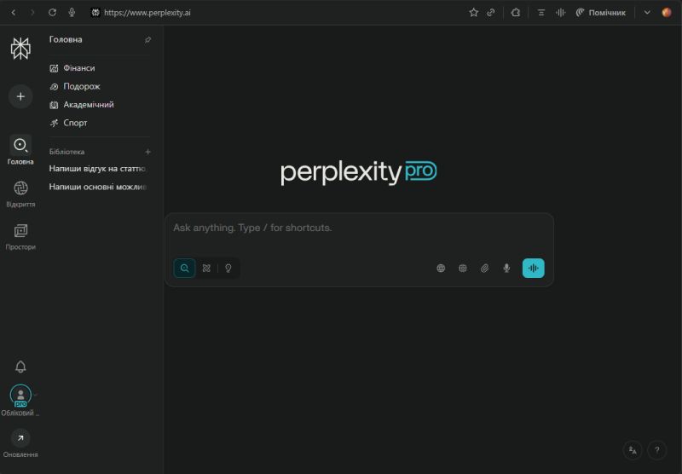Select the Labs lightbulb mode
682x474 pixels.
click(228, 268)
